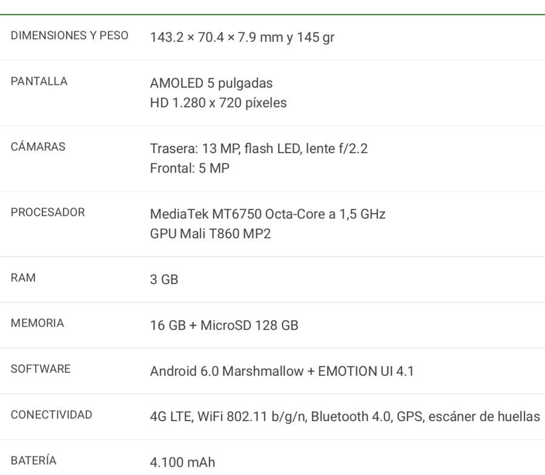The height and width of the screenshot is (475, 545).
Task: Select the PANTALLA row label
Action: [x=39, y=81]
